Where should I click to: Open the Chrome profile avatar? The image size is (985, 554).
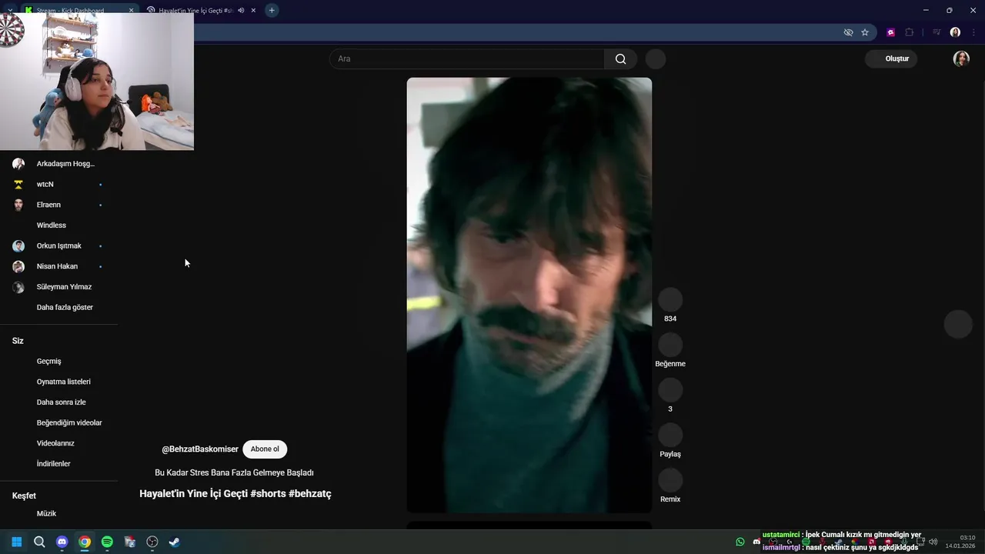(x=955, y=32)
